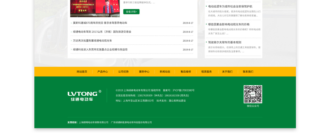This screenshot has width=330, height=137.
Task: Click the WeChat QR code image
Action: point(253,94)
